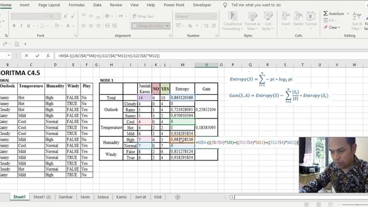Toggle Middle Align vertical alignment
Image resolution: width=368 pixels, height=207 pixels.
pos(91,16)
